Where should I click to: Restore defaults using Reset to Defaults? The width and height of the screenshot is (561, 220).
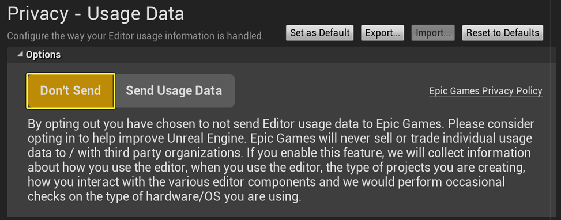(x=503, y=33)
